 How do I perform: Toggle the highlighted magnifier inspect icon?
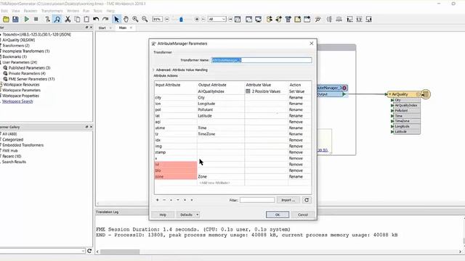tap(57, 20)
